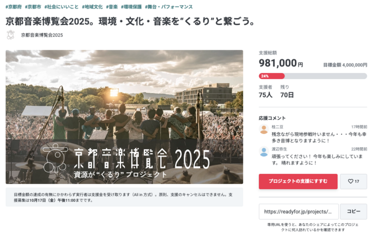378x236 pixels.
Task: Click the heart like button showing 17
Action: [353, 181]
